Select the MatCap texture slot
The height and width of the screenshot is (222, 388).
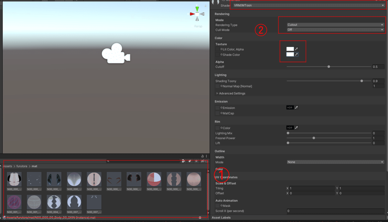click(218, 113)
